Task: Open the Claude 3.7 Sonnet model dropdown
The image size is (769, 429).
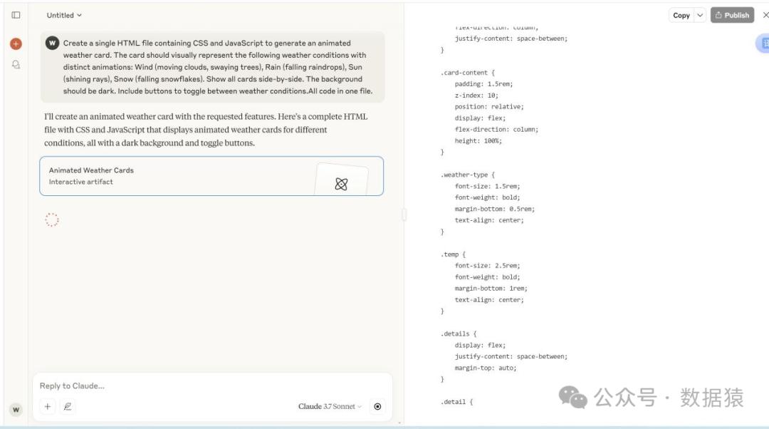Action: click(330, 406)
